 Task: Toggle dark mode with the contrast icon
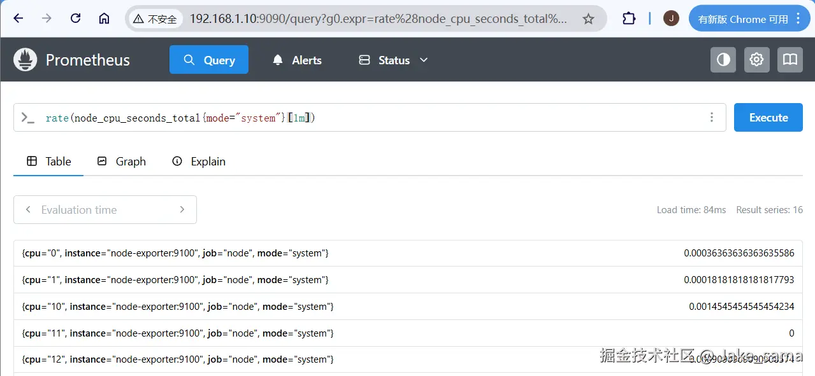pos(723,59)
